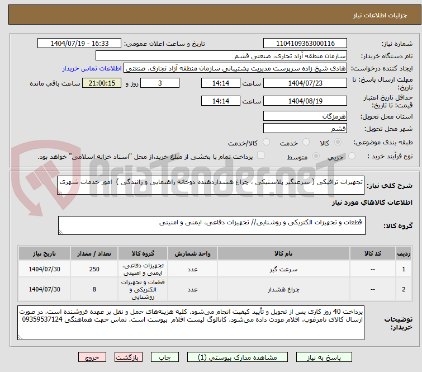Click the شرح کلی نیاز description textbox
Image resolution: width=422 pixels, height=372 pixels.
pos(211,185)
